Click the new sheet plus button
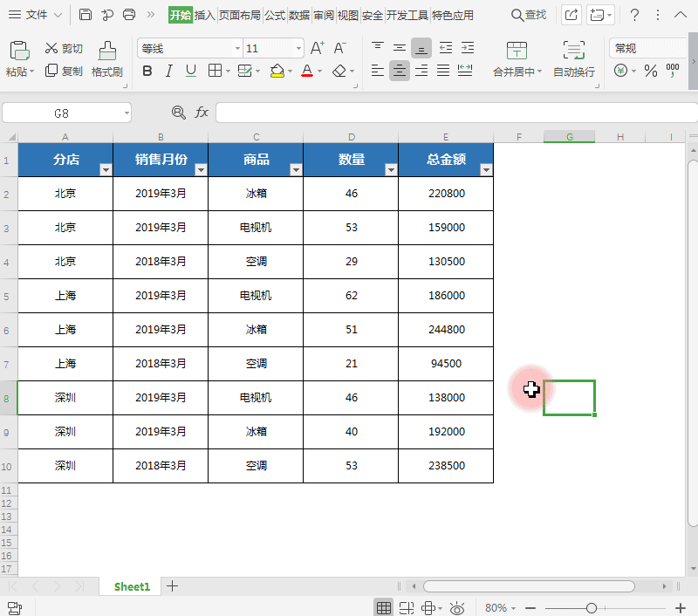 click(172, 585)
